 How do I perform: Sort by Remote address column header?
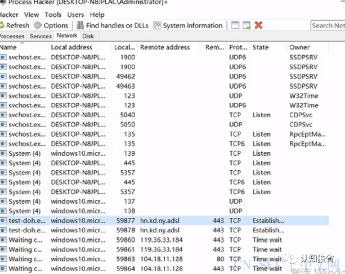(168, 47)
